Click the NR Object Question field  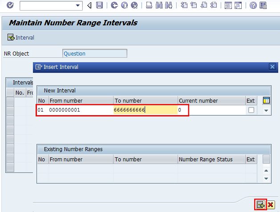pos(95,53)
